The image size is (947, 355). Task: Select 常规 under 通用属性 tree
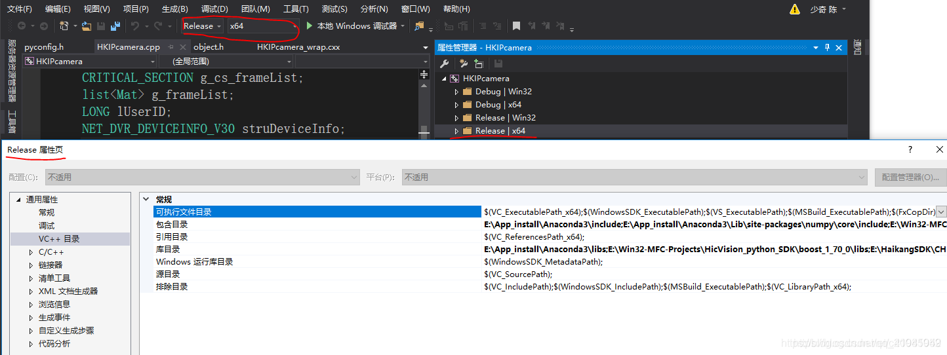coord(47,213)
